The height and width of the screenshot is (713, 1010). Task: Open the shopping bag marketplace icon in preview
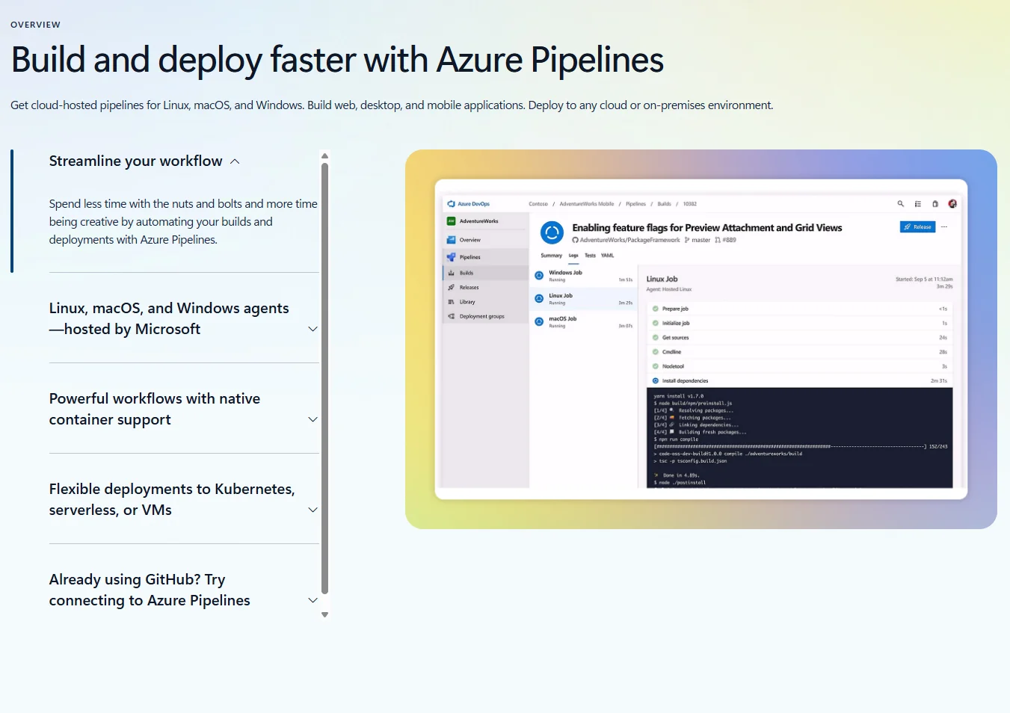(935, 203)
